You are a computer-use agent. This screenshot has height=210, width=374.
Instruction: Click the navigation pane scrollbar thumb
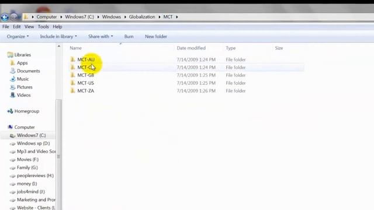[58, 155]
